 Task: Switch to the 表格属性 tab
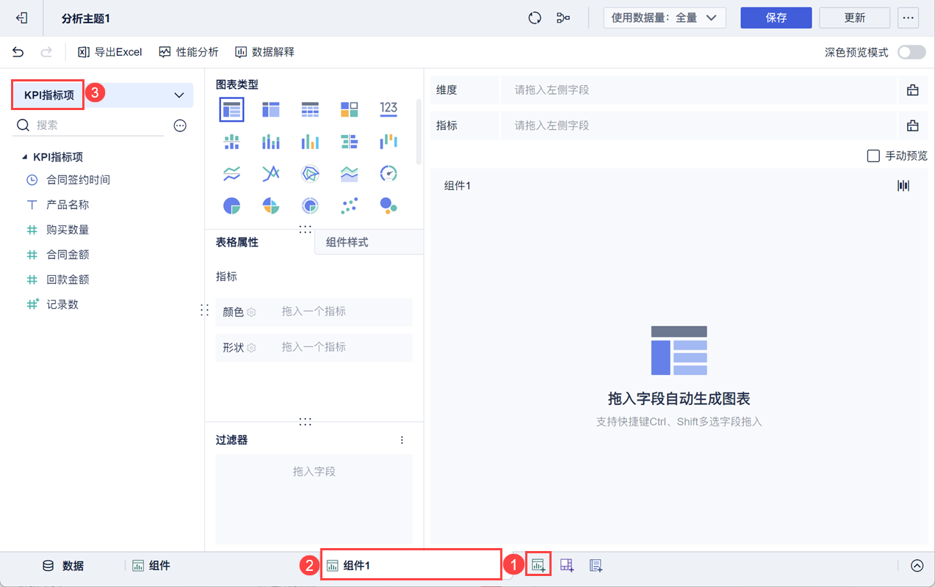[237, 242]
